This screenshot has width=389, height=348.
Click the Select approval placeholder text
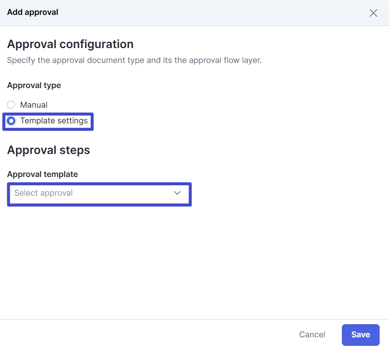(43, 193)
